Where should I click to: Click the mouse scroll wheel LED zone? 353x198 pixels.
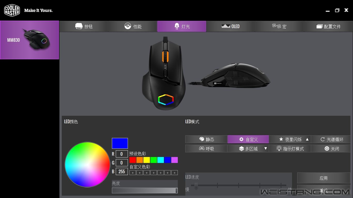click(x=165, y=56)
